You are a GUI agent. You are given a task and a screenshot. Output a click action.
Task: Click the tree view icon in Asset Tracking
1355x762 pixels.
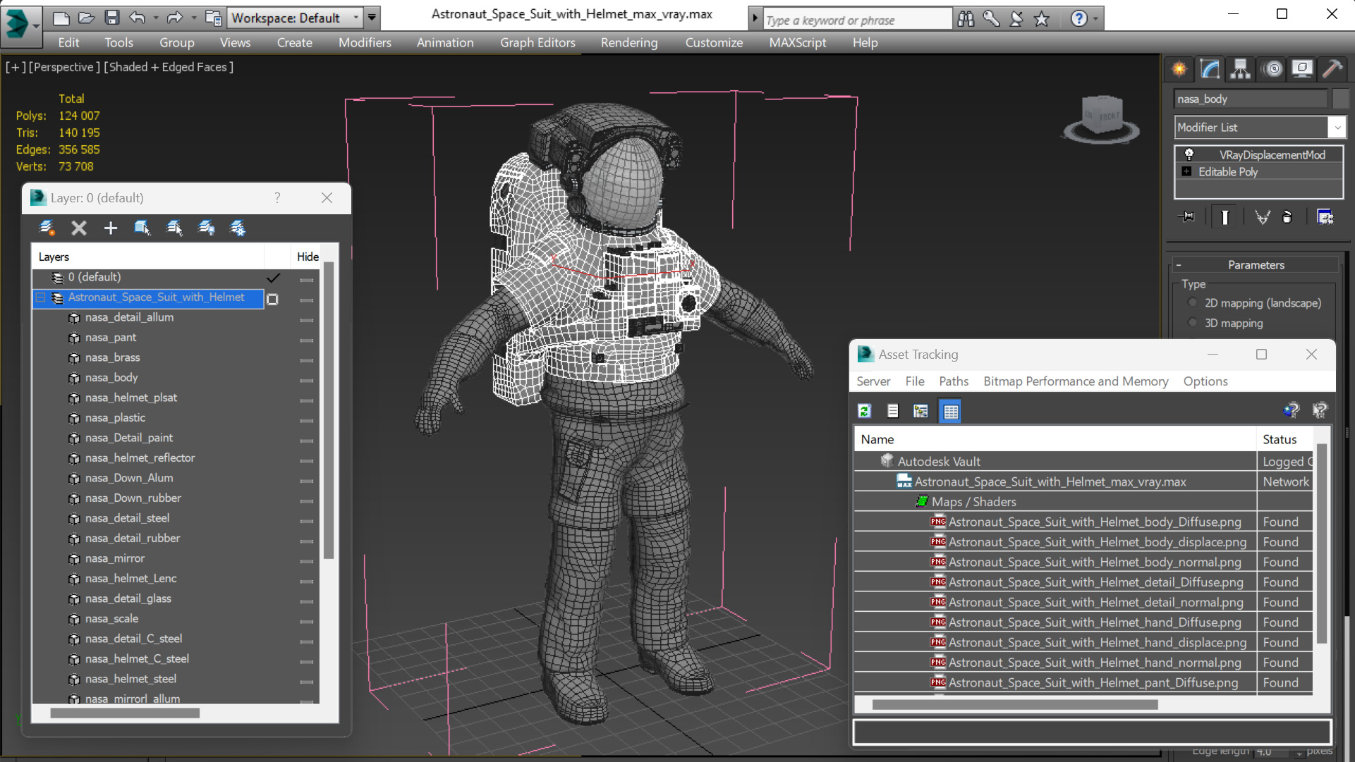click(x=920, y=411)
